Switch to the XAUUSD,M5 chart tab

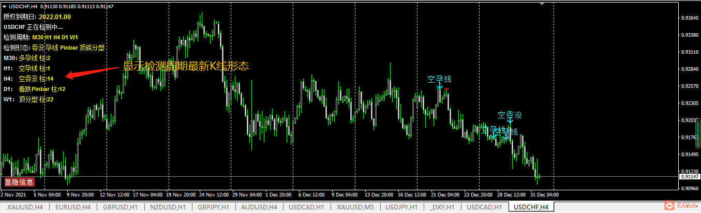coord(355,207)
